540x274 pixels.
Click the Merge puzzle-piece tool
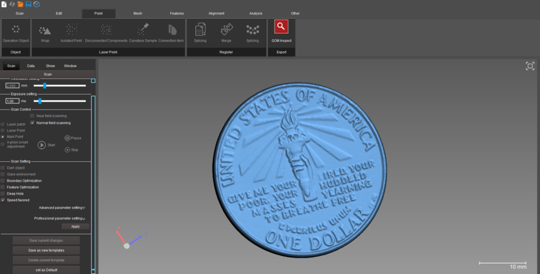click(x=226, y=33)
